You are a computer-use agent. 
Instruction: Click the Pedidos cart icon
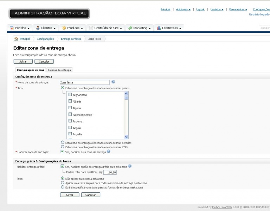(x=12, y=28)
